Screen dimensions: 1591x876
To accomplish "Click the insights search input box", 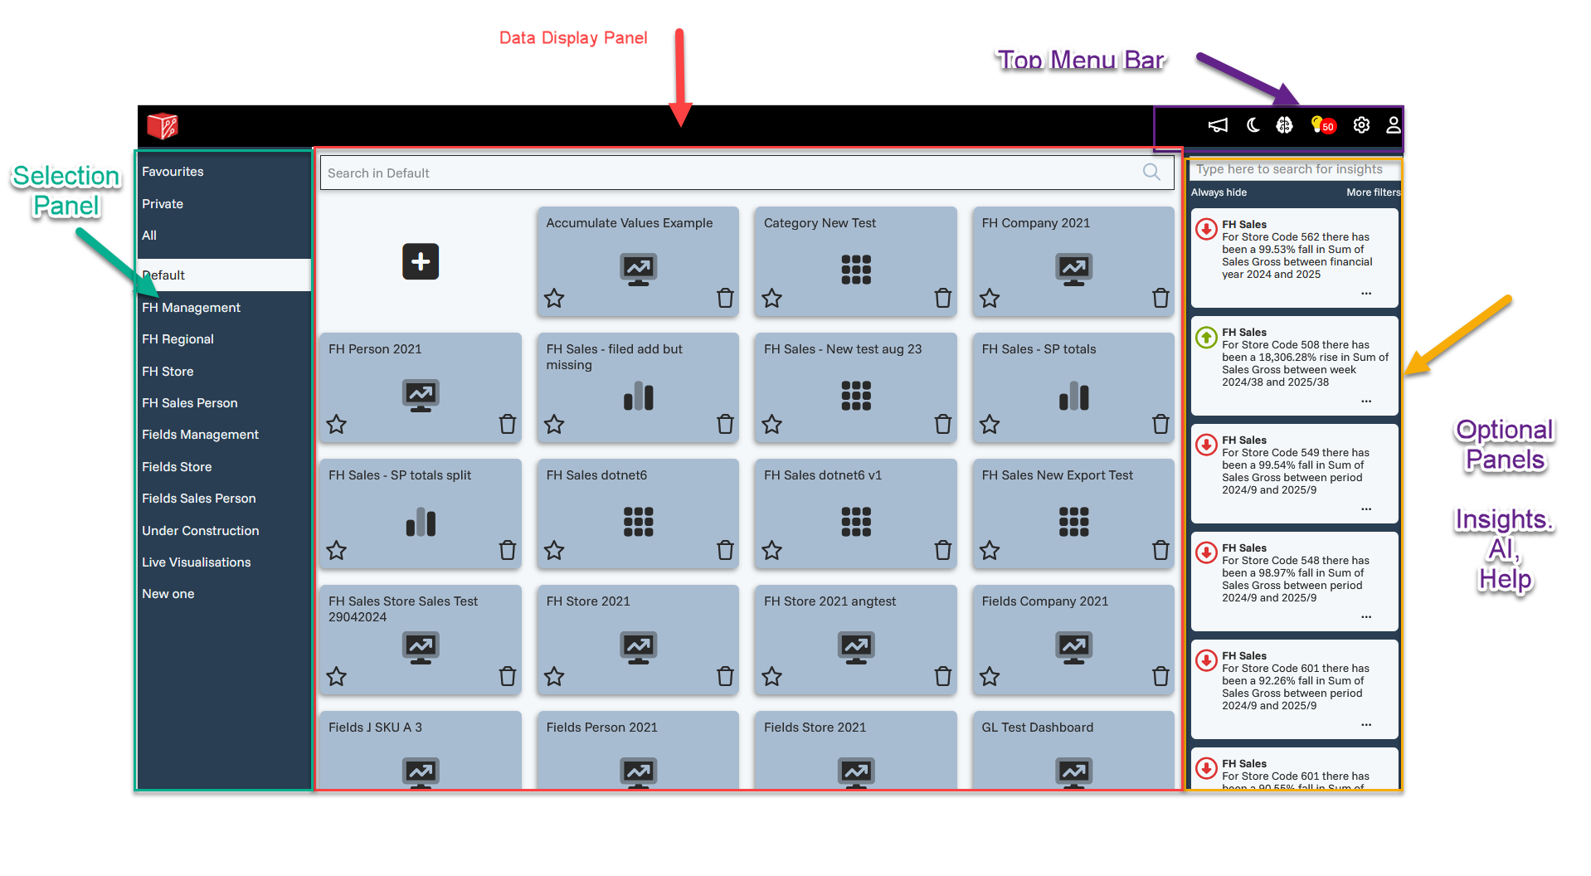I will tap(1294, 169).
